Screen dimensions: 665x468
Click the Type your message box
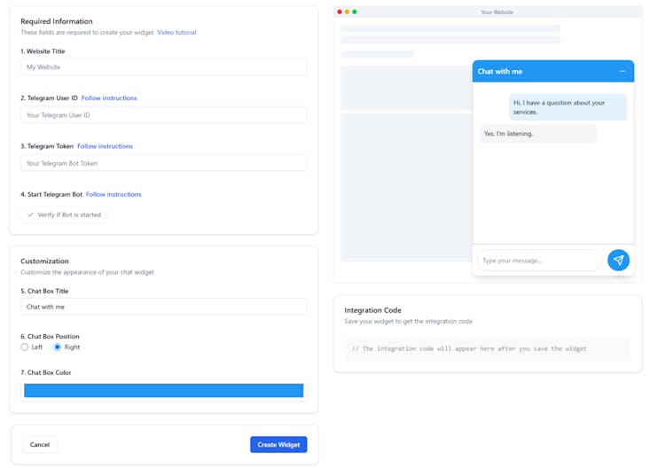click(x=538, y=261)
